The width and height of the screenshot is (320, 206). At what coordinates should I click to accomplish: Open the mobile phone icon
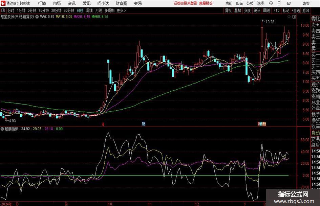tap(279, 3)
